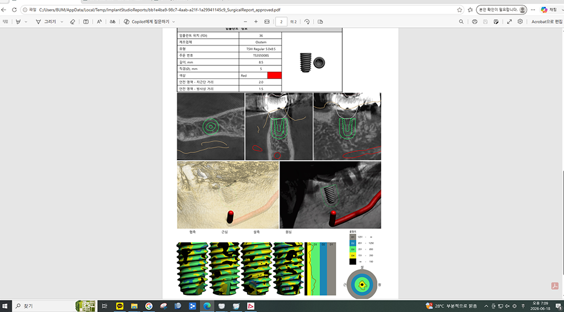Screen dimensions: 564x312
Task: Open the clock showing 오후 7:09
Action: [540, 306]
